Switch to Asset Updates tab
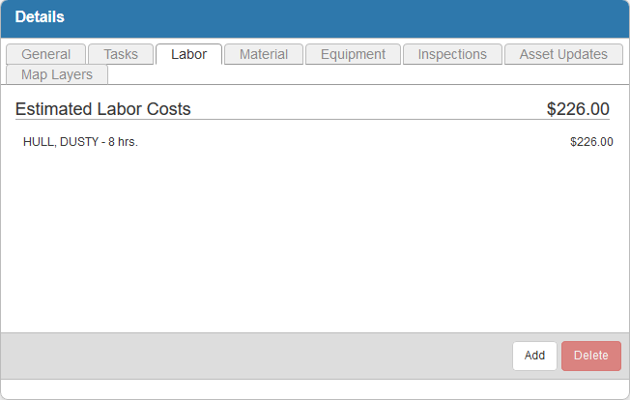Screen dimensions: 630x400 click(x=563, y=54)
